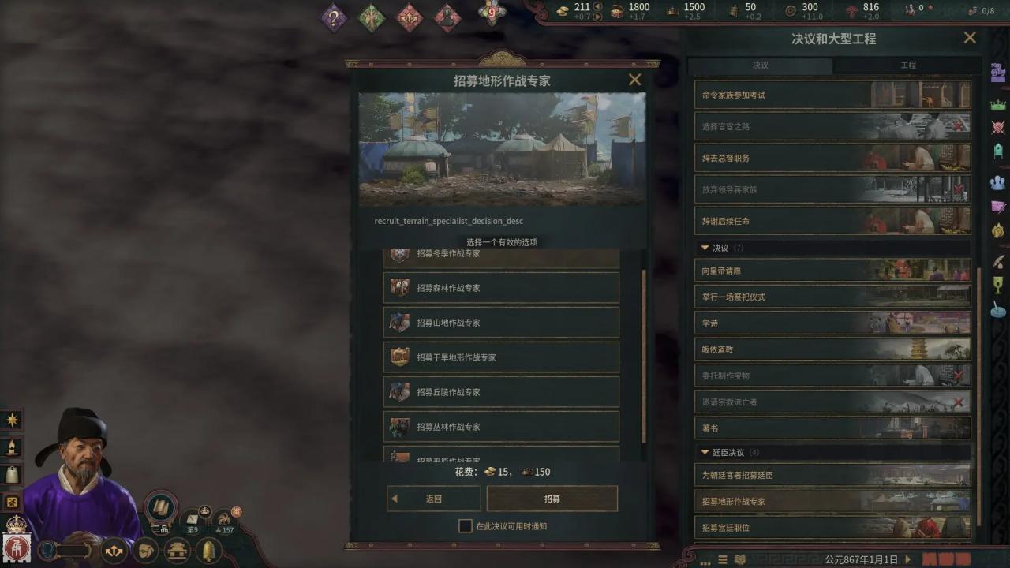Select 招募山地作战专家 option
Image resolution: width=1010 pixels, height=568 pixels.
(x=501, y=323)
